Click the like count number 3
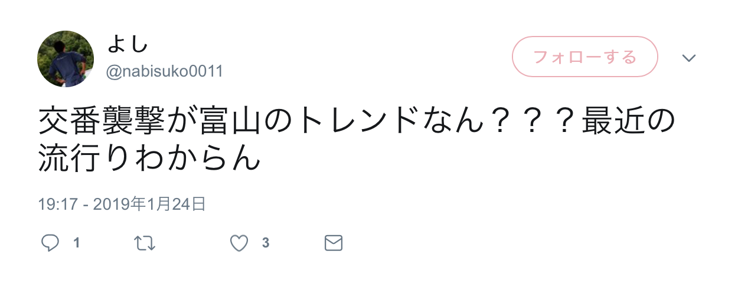Viewport: 738px width, 284px height. (266, 243)
